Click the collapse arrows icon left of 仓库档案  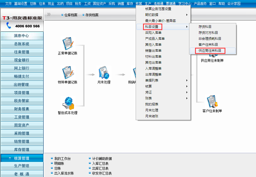point(49,15)
